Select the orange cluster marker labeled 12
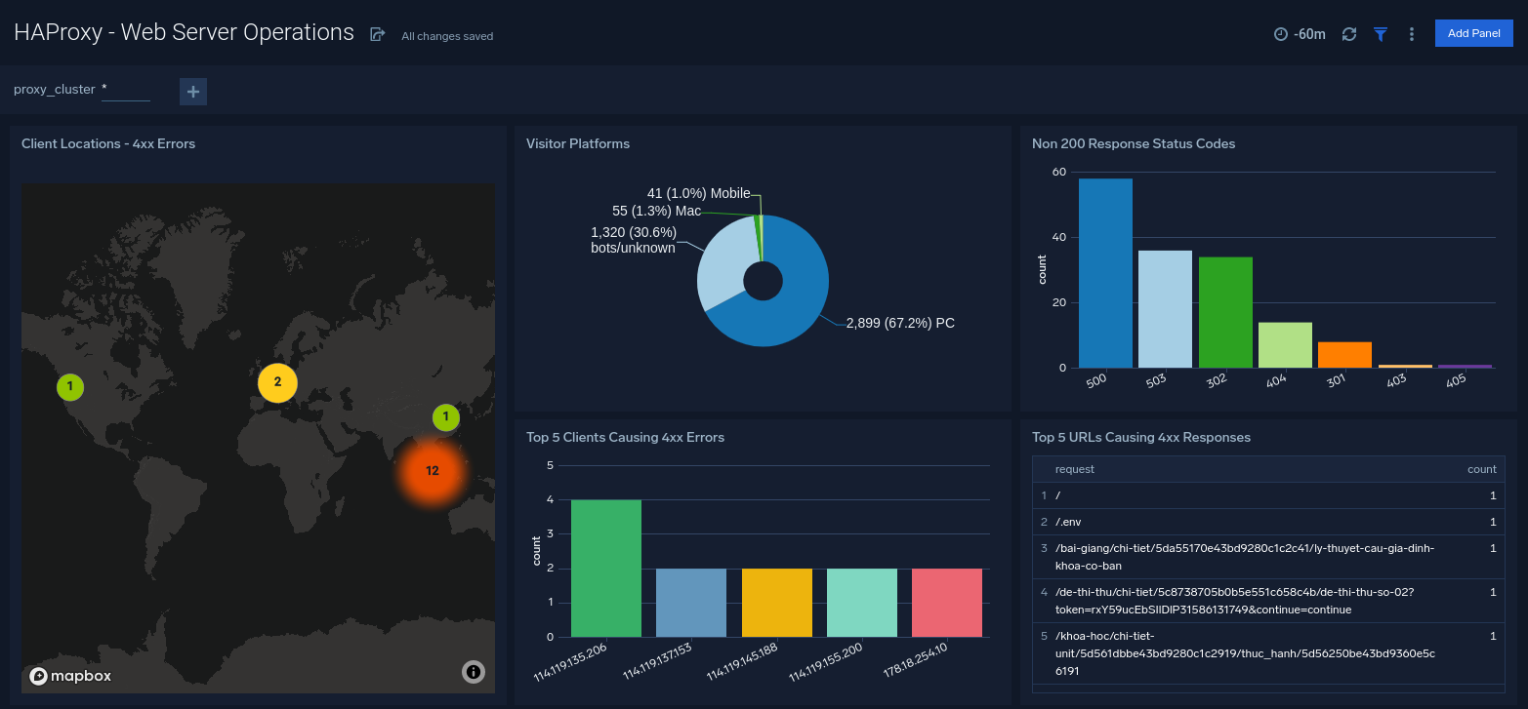This screenshot has height=709, width=1528. (x=432, y=471)
